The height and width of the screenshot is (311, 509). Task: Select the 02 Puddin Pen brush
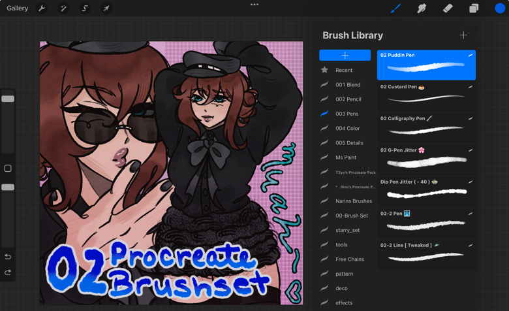coord(426,65)
